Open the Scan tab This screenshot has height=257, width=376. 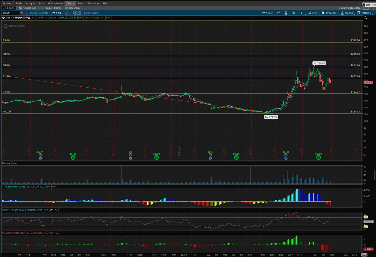click(x=41, y=3)
